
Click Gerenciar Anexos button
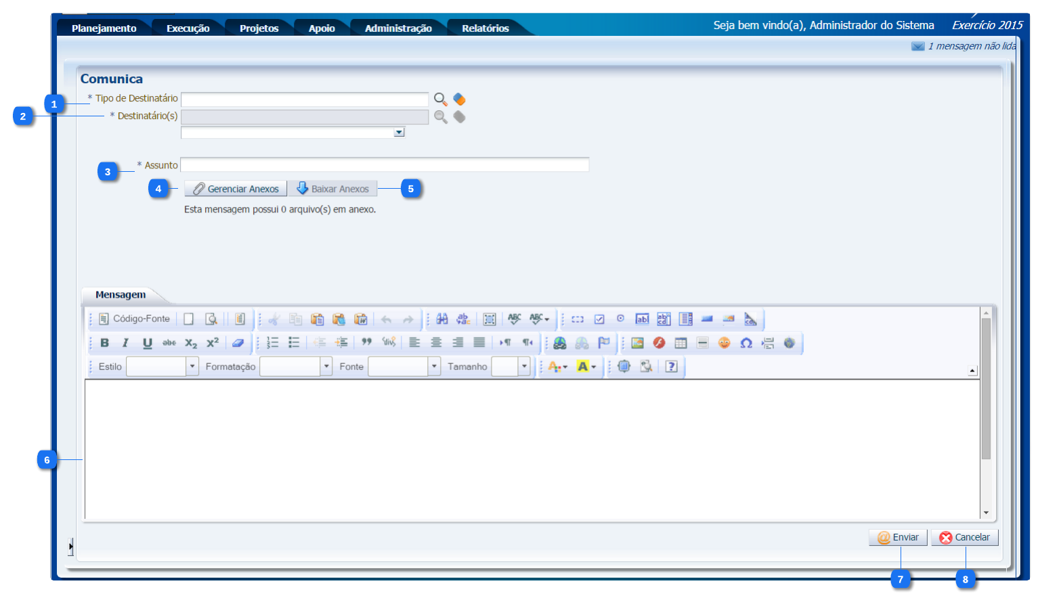[236, 189]
